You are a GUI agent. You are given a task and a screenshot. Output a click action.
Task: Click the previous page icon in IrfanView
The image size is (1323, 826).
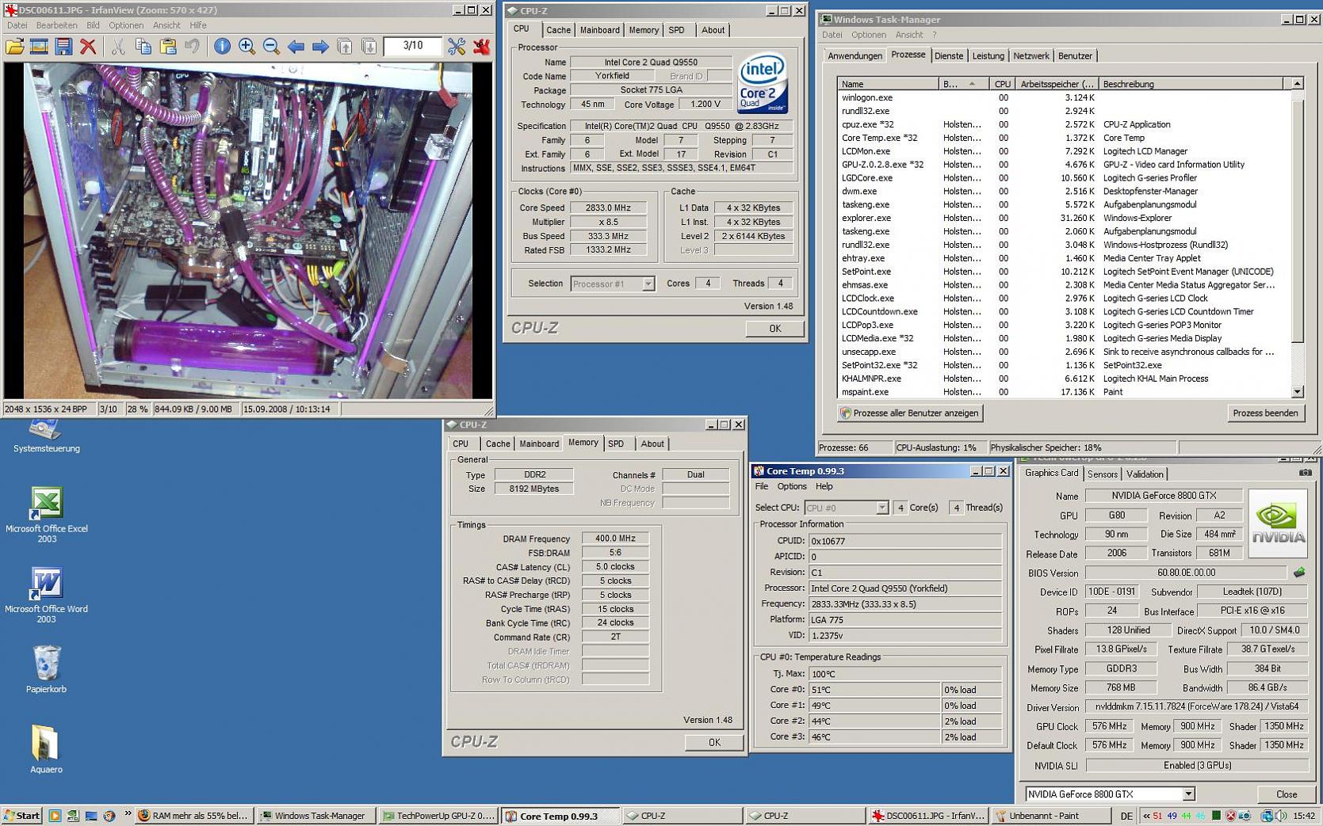345,47
